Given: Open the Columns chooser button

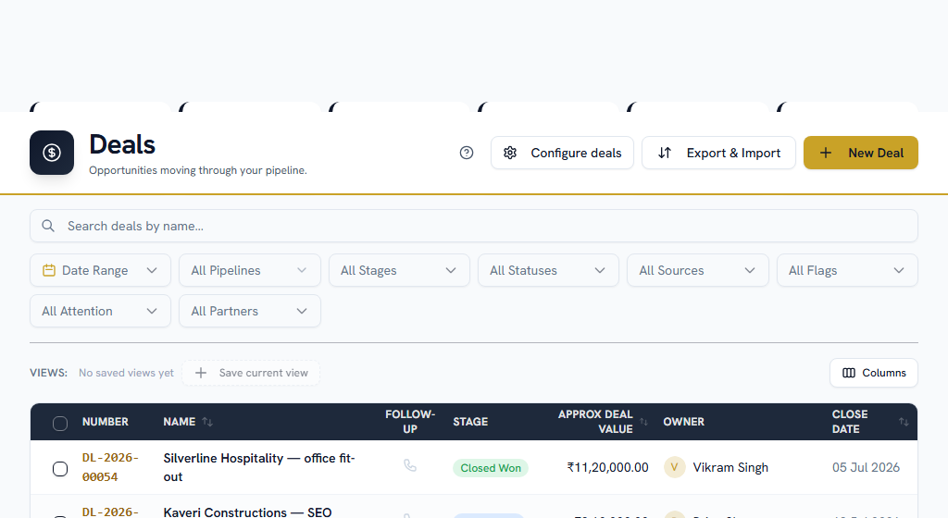Looking at the screenshot, I should pos(874,373).
